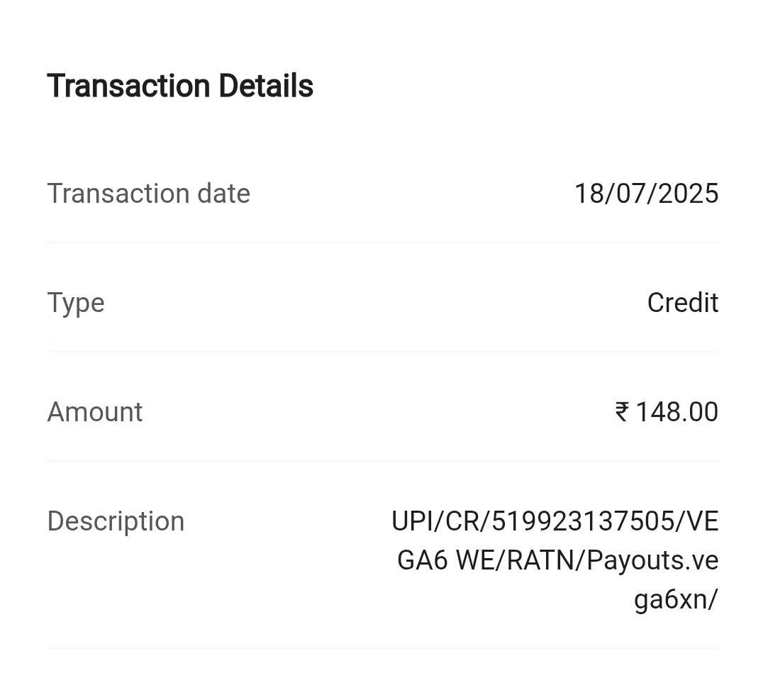Click the Credit type value
Image resolution: width=768 pixels, height=700 pixels.
(x=682, y=303)
